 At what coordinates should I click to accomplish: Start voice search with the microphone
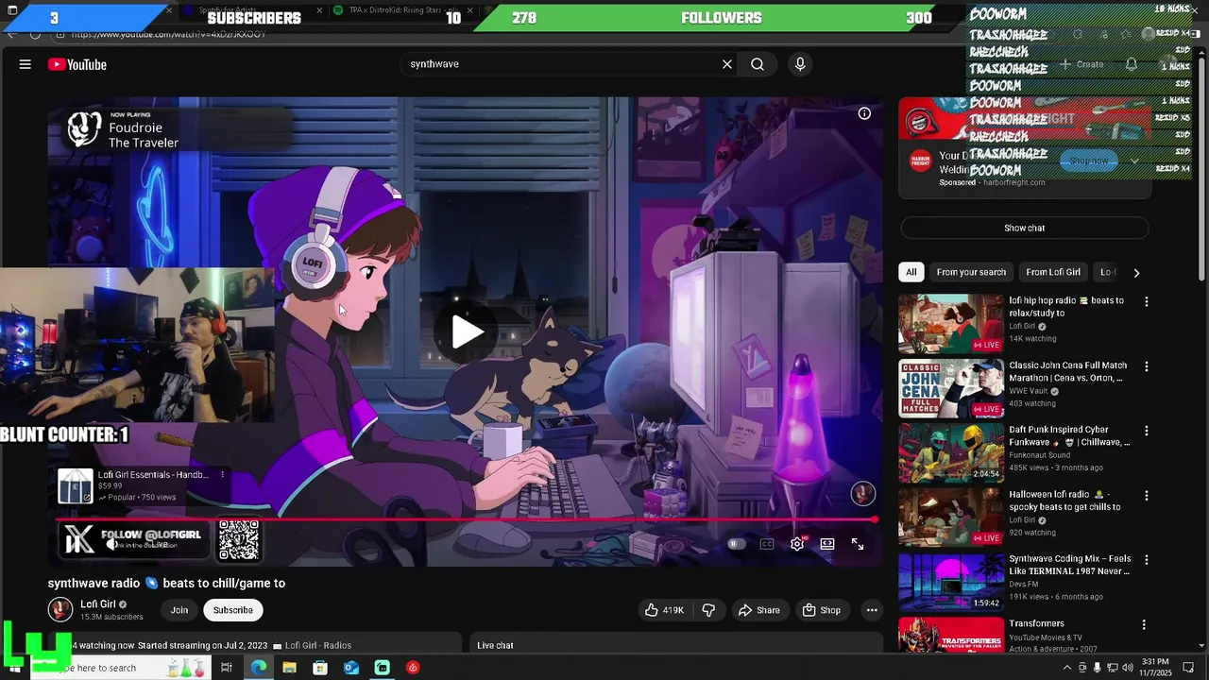[x=800, y=64]
